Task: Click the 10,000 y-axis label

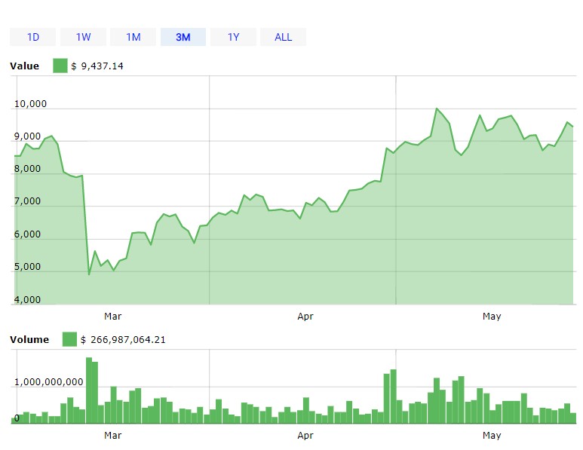Action: (31, 104)
